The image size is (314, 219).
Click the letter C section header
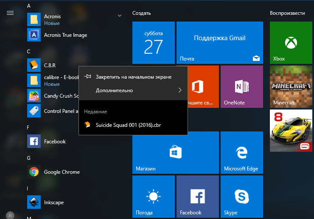pos(28,52)
